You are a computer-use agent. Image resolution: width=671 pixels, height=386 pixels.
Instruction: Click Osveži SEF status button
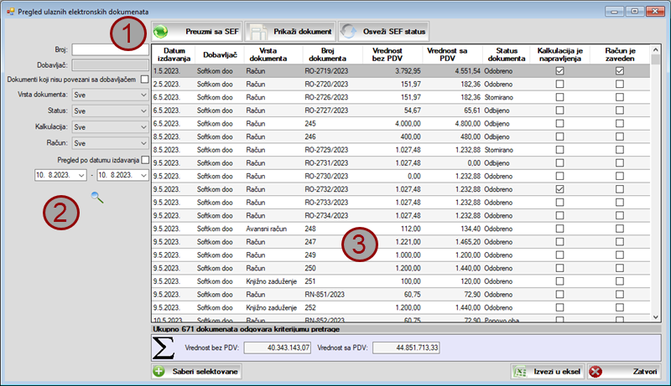(x=383, y=32)
